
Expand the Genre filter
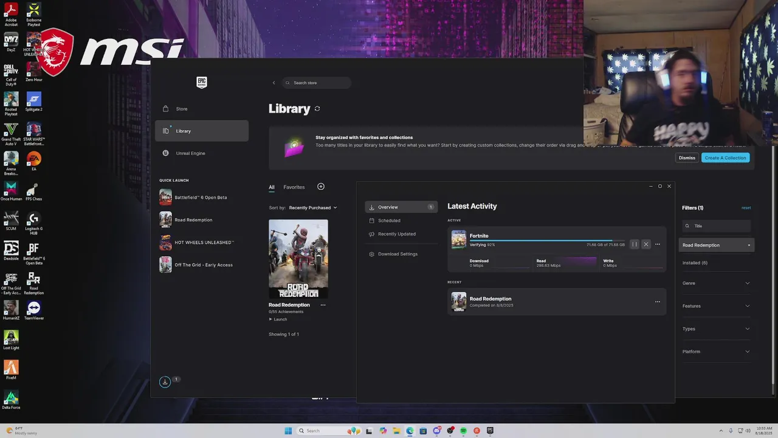coord(716,283)
